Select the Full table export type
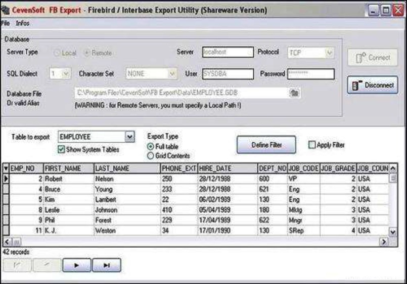 click(x=150, y=146)
